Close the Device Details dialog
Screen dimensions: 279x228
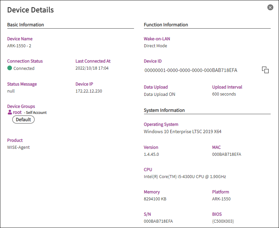pos(270,8)
